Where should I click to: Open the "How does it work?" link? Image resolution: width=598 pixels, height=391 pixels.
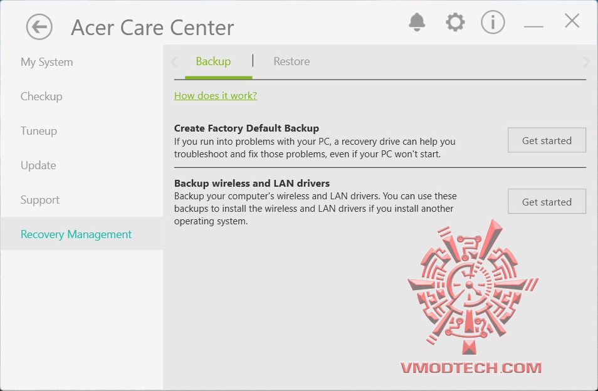[216, 95]
